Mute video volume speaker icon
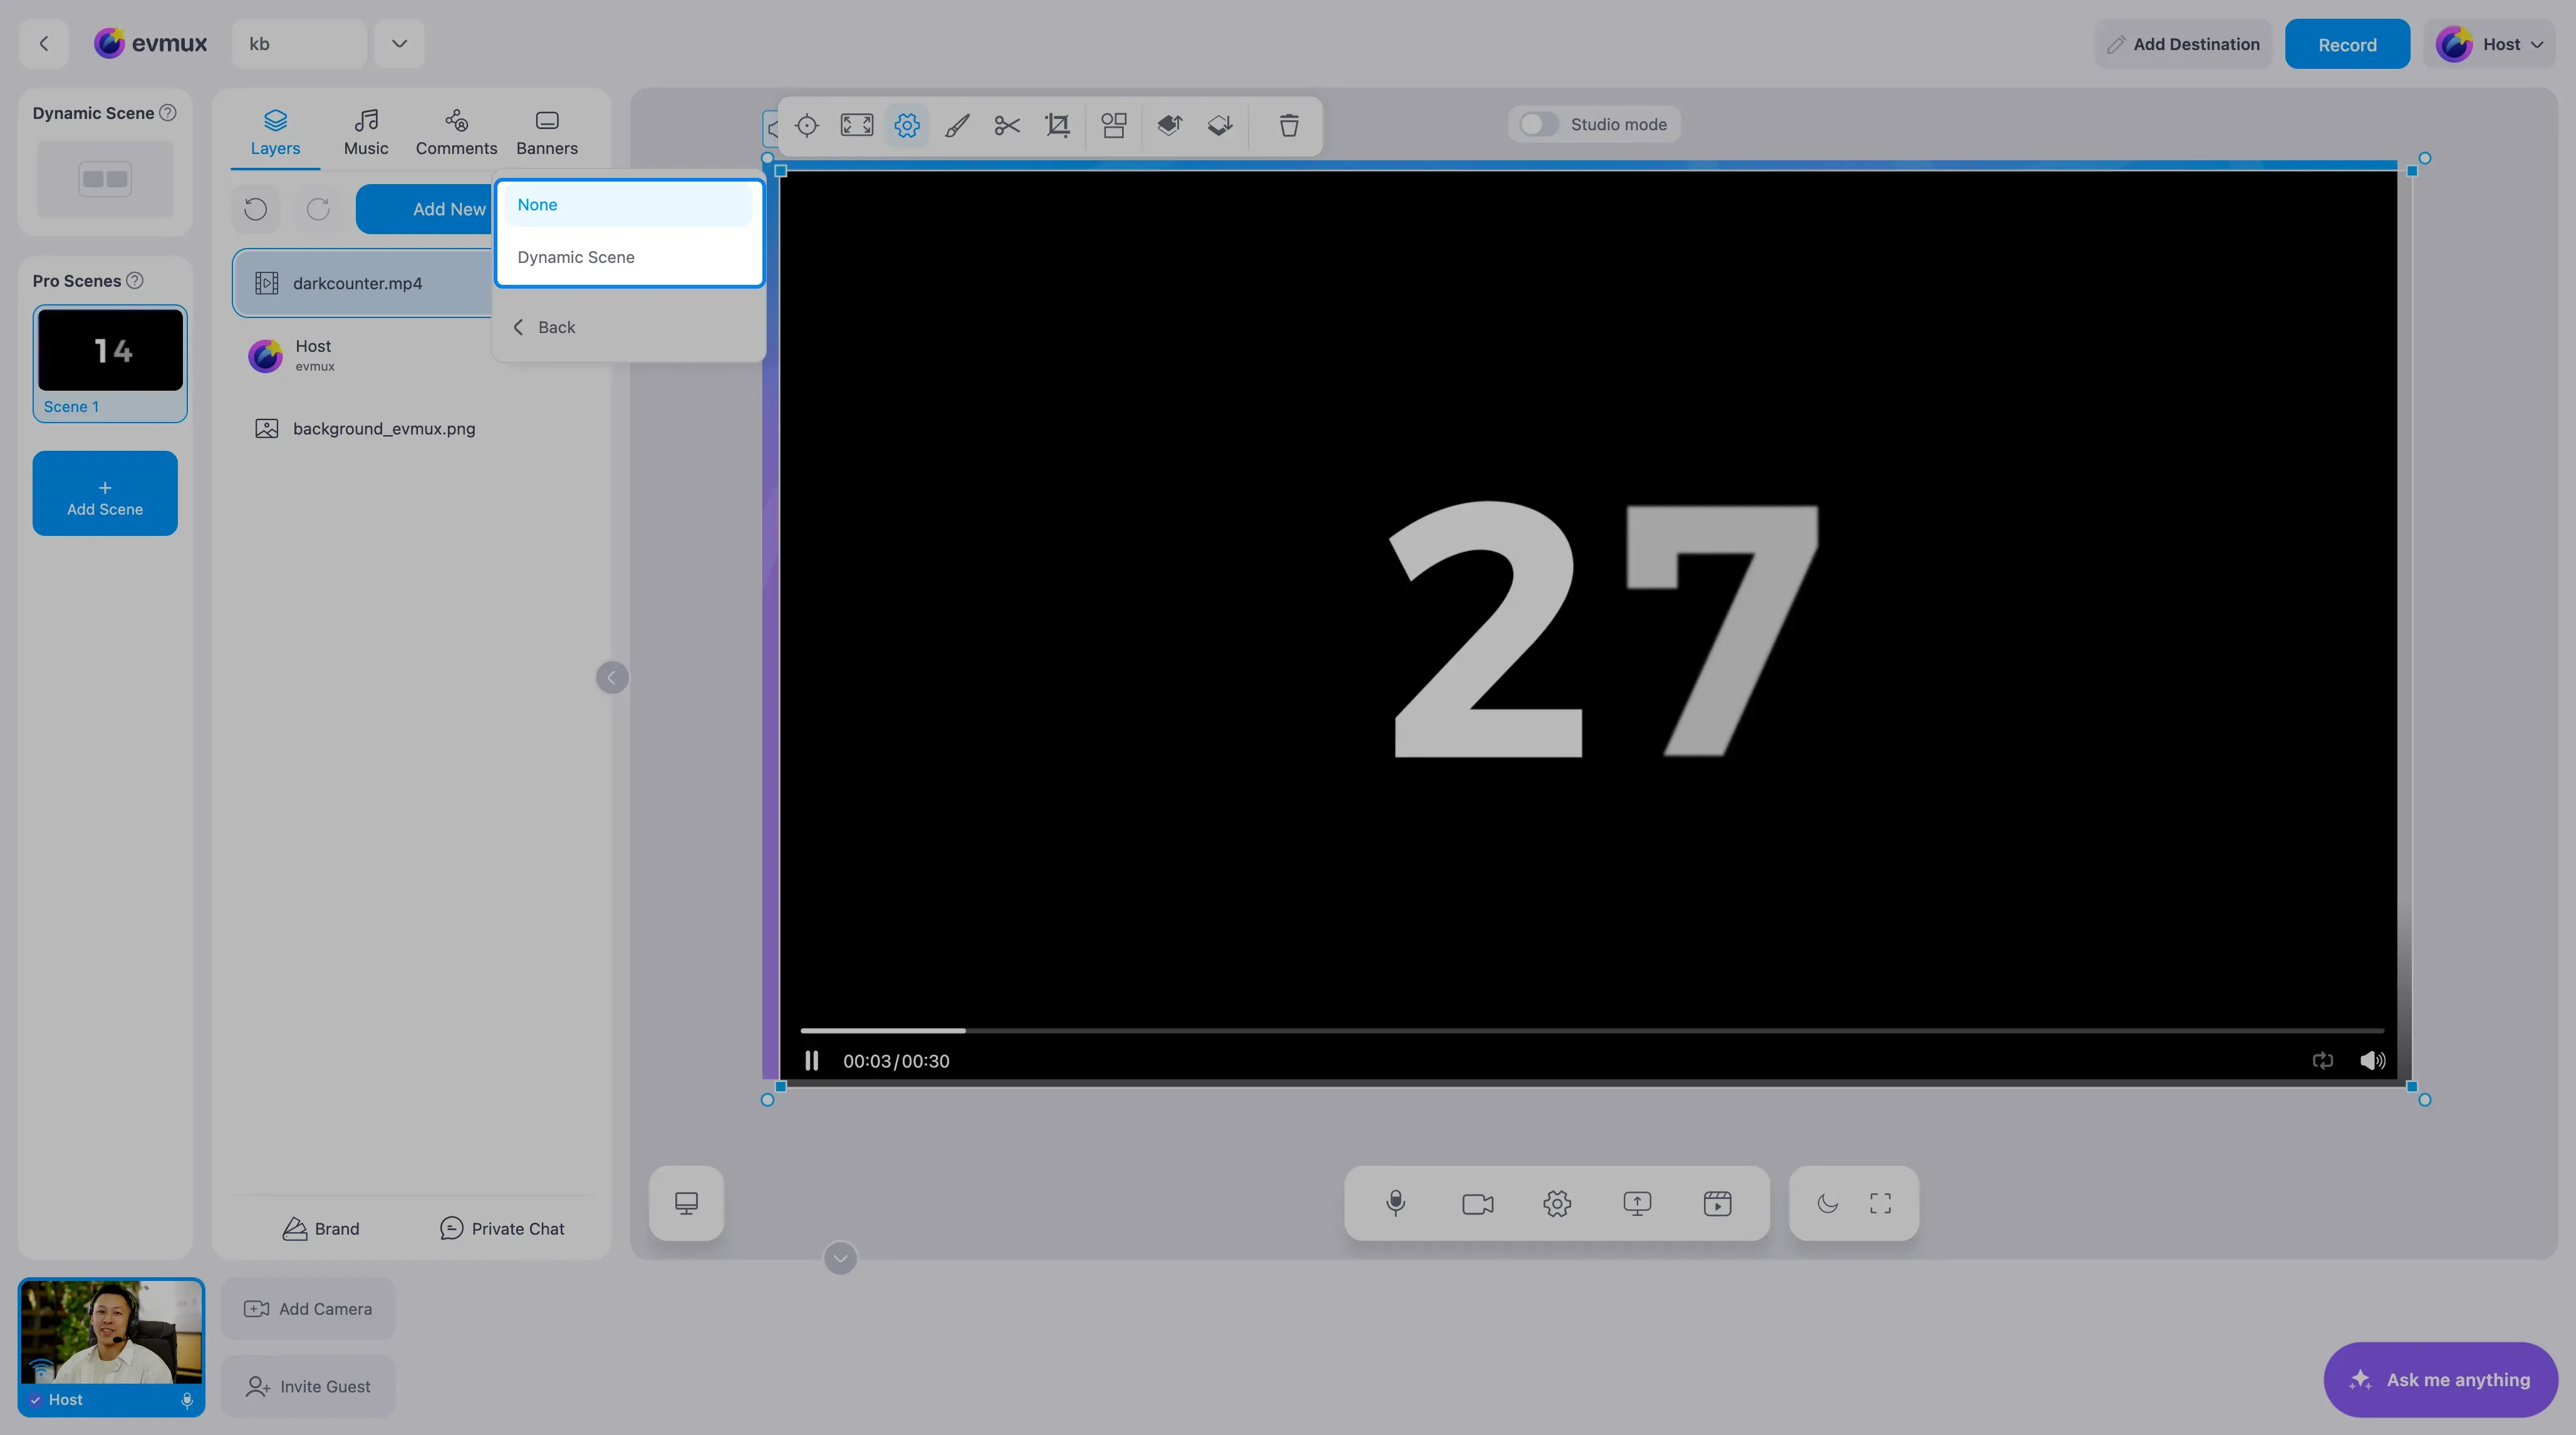Image resolution: width=2576 pixels, height=1435 pixels. tap(2372, 1060)
